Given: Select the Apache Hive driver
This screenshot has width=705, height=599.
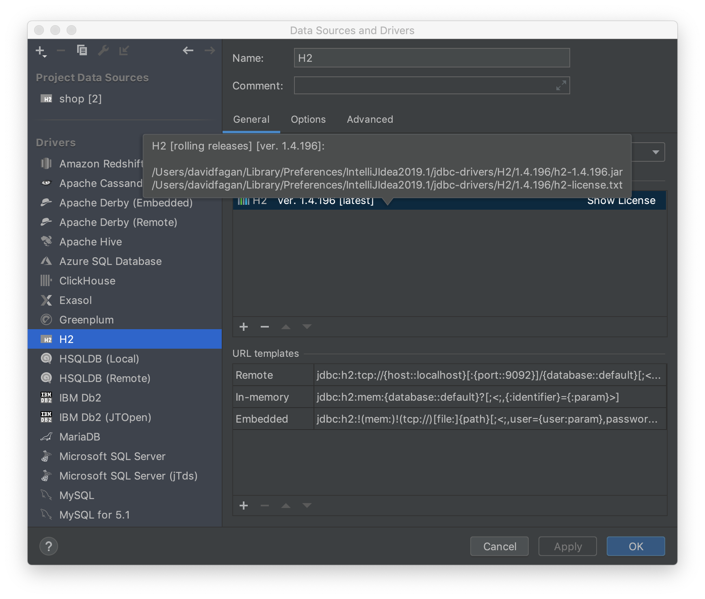Looking at the screenshot, I should point(125,242).
